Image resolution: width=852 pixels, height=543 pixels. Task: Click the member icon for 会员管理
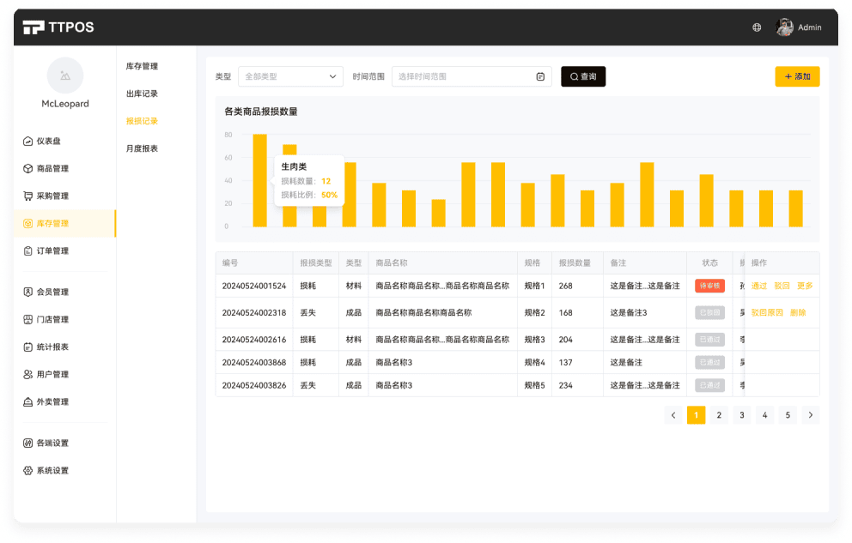28,293
